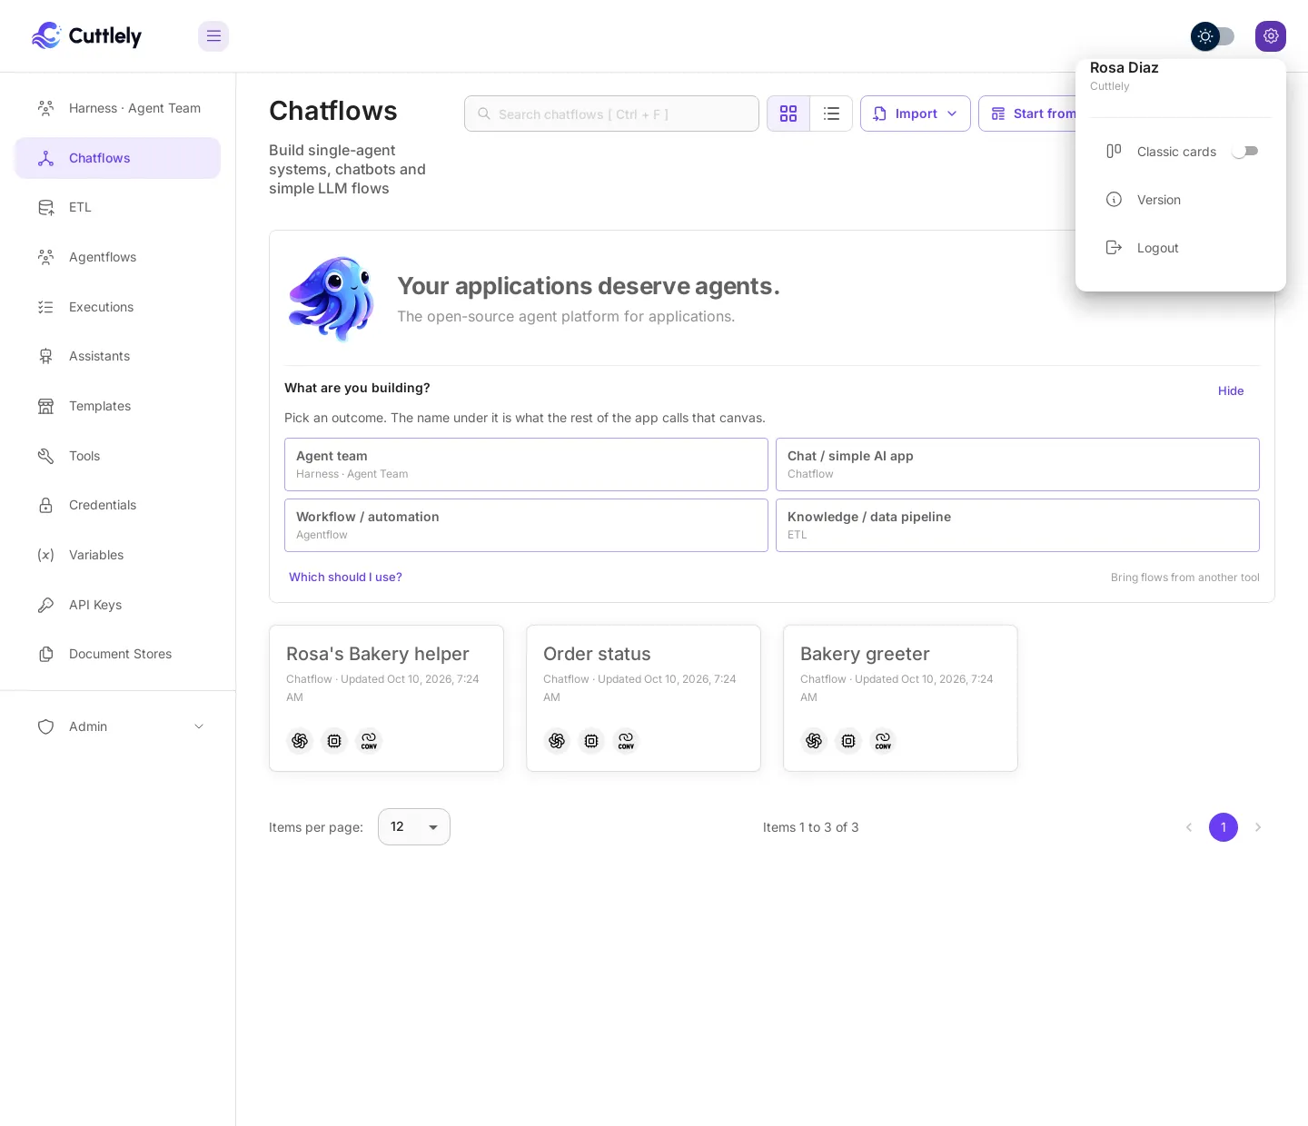Go to Credentials page

[x=118, y=505]
